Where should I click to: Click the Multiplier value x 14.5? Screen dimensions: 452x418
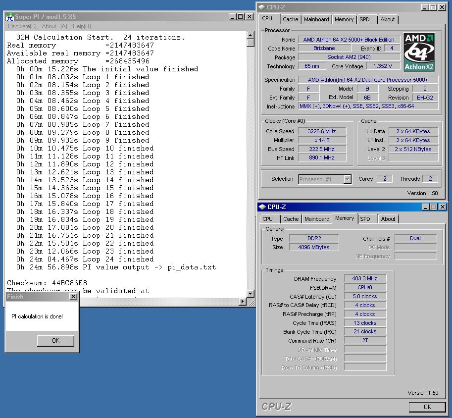click(x=322, y=140)
